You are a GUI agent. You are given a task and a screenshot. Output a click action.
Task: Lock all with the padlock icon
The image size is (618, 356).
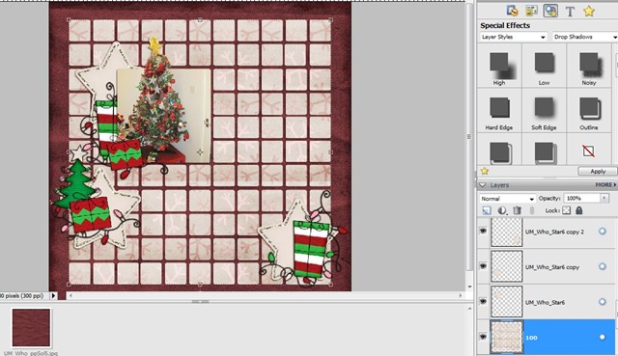click(x=579, y=210)
